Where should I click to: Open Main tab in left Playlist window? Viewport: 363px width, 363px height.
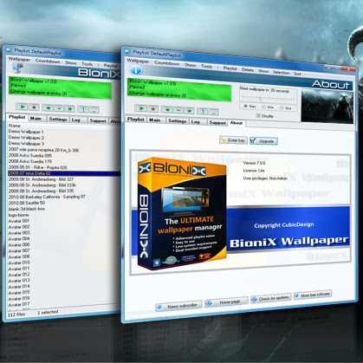click(36, 118)
